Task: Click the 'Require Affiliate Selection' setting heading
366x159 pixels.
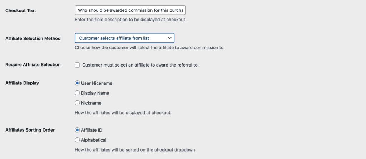Action: tap(33, 65)
